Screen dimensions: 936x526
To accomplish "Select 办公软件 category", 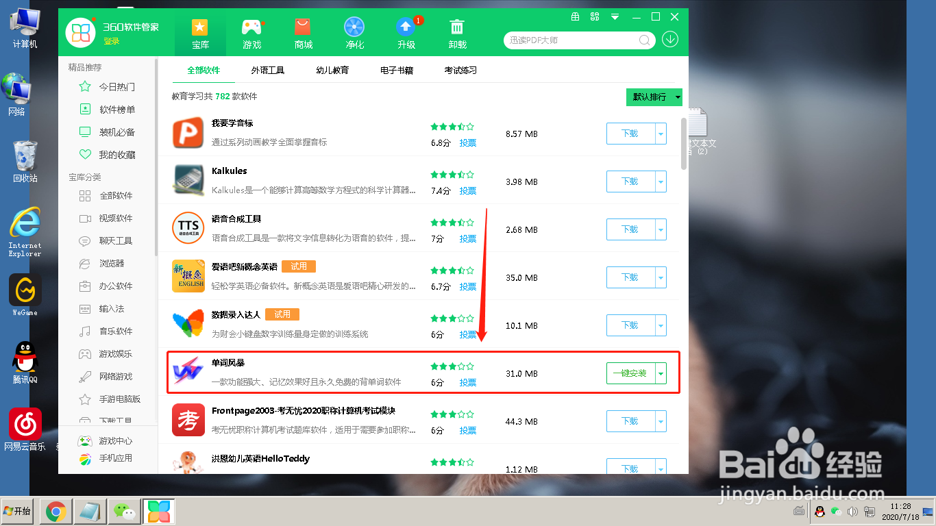I will pos(108,286).
